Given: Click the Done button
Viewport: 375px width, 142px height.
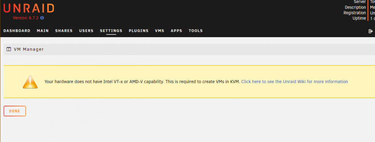Looking at the screenshot, I should (15, 111).
